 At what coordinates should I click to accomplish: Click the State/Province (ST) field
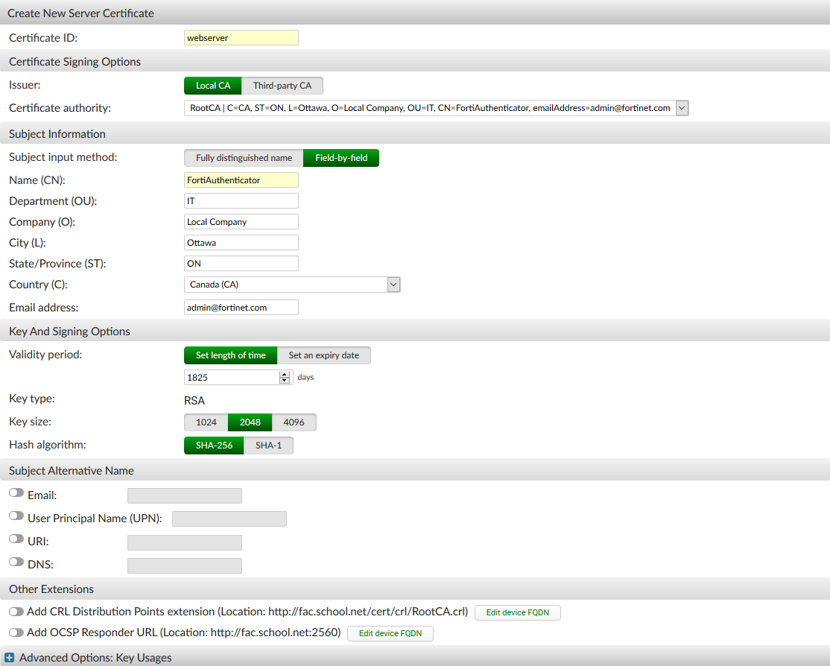point(241,264)
